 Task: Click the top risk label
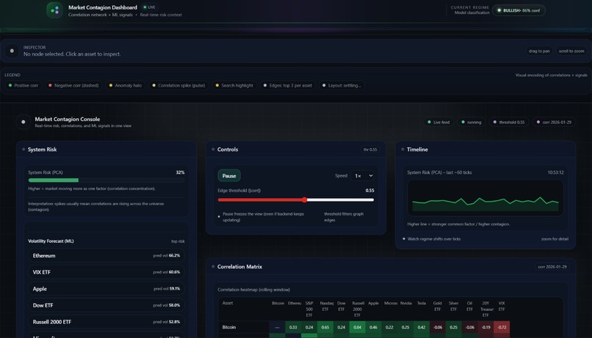click(x=178, y=241)
